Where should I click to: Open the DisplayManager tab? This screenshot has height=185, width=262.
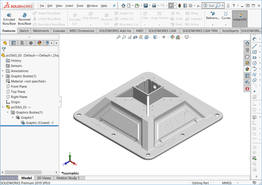pos(39,43)
